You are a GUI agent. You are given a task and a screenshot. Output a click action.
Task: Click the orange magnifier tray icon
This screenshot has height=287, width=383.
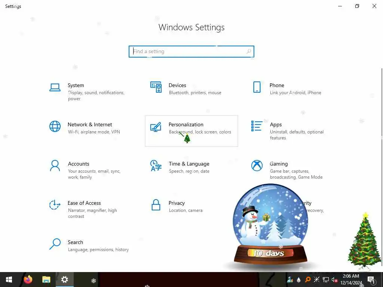click(308, 280)
